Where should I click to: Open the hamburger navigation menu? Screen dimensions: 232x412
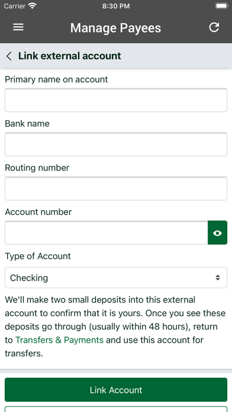(x=18, y=27)
